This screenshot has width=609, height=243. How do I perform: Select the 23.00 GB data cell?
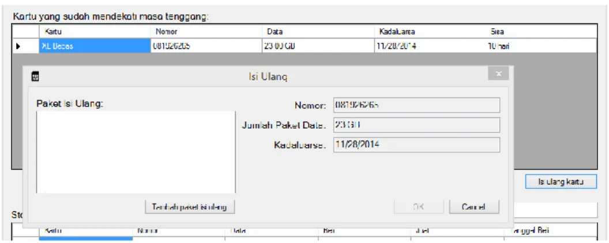tap(318, 46)
